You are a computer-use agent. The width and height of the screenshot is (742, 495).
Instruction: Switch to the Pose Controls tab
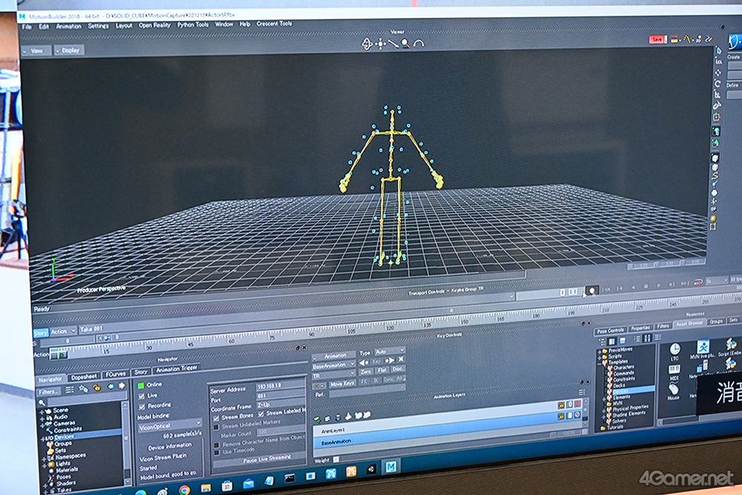click(x=610, y=330)
